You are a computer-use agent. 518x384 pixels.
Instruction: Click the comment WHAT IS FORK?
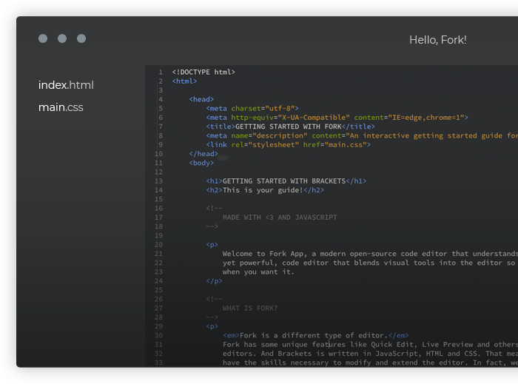point(250,308)
